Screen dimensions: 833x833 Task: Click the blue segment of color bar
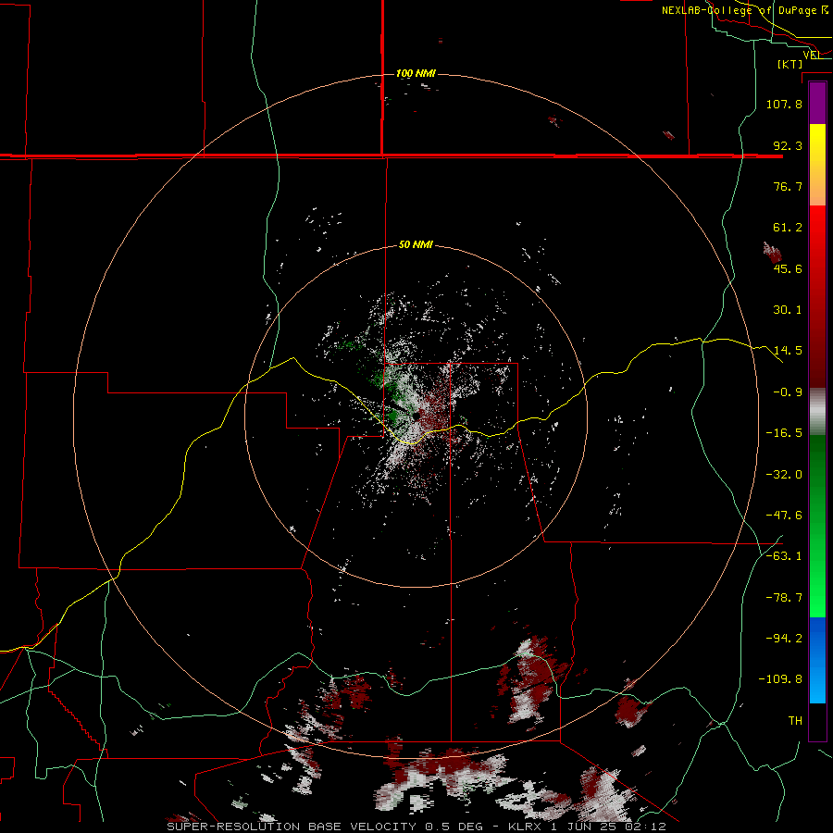point(817,660)
